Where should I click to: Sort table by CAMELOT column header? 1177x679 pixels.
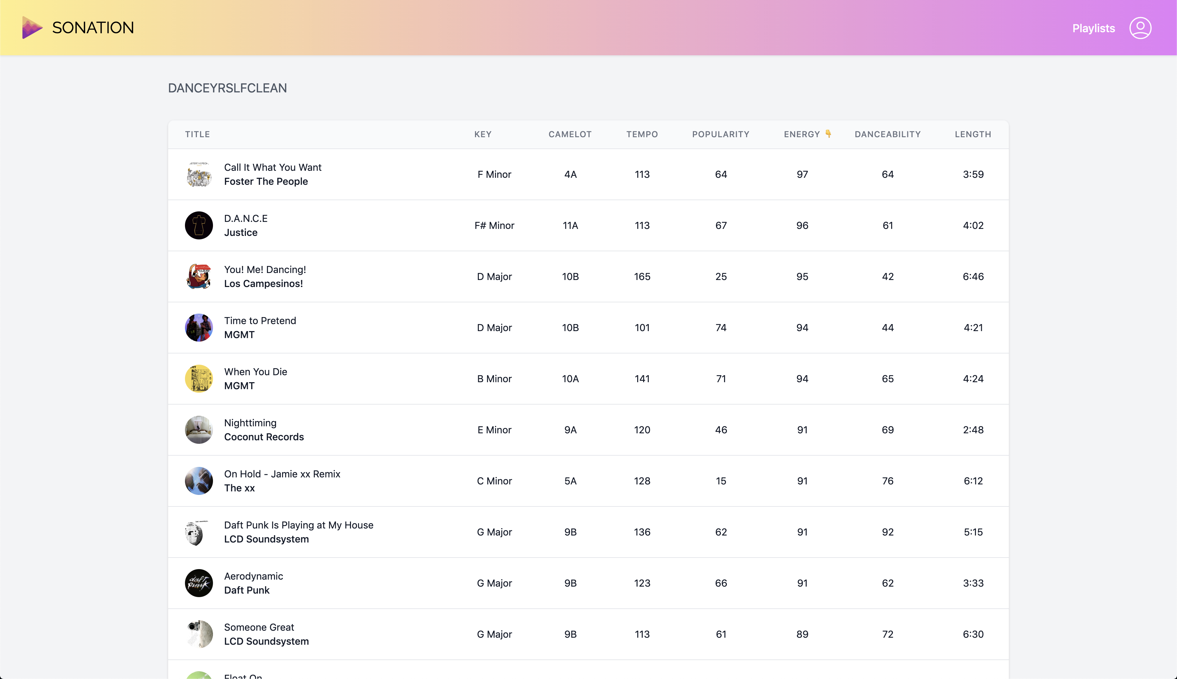pyautogui.click(x=570, y=134)
